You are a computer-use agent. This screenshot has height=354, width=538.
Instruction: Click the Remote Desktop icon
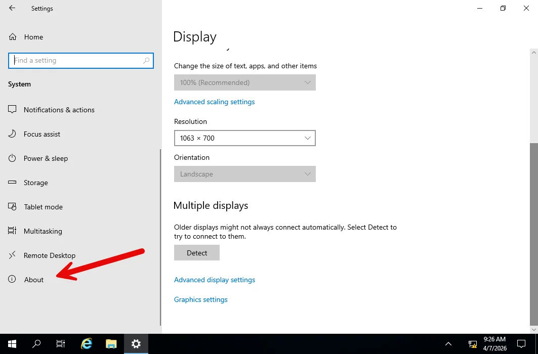click(x=13, y=255)
